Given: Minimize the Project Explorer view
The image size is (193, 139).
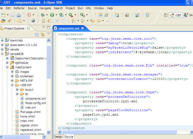Looking at the screenshot, I should pyautogui.click(x=44, y=27).
